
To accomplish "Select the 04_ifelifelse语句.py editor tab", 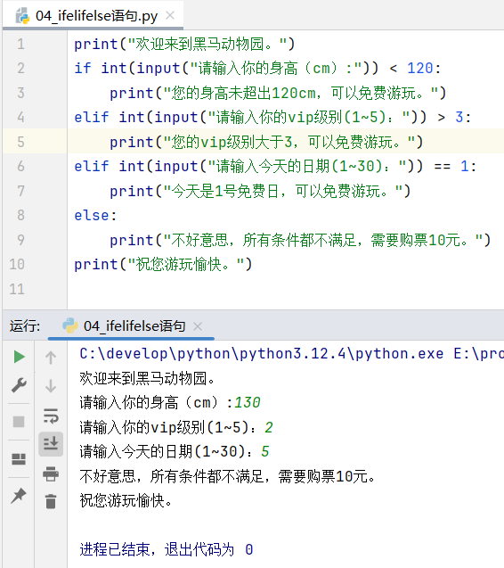I will point(93,16).
